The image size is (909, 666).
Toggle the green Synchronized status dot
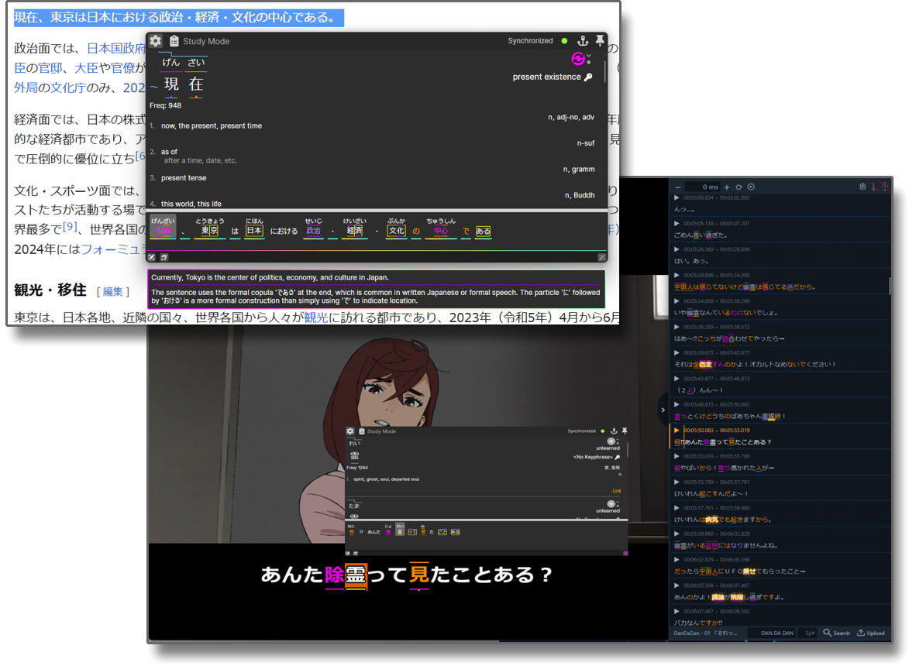click(x=563, y=41)
